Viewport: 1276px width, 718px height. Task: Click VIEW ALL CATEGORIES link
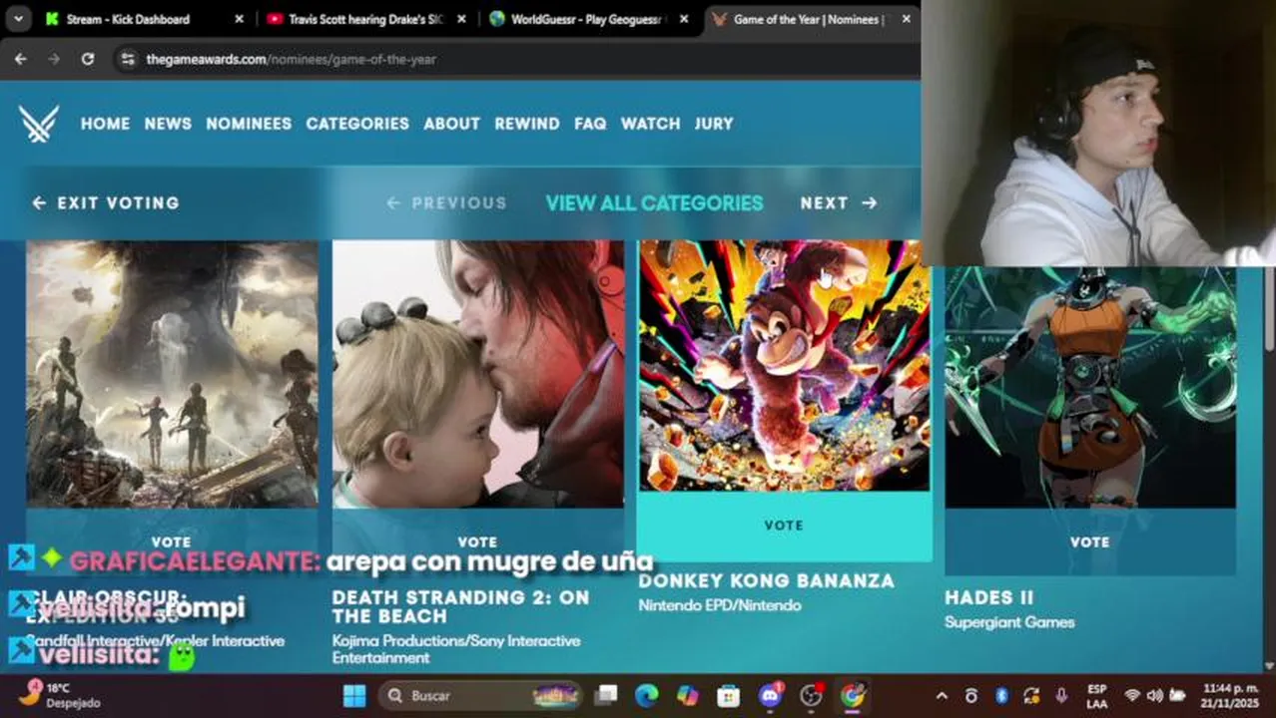coord(654,202)
